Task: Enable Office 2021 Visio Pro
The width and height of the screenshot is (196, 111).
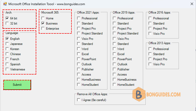Action: (x=79, y=39)
